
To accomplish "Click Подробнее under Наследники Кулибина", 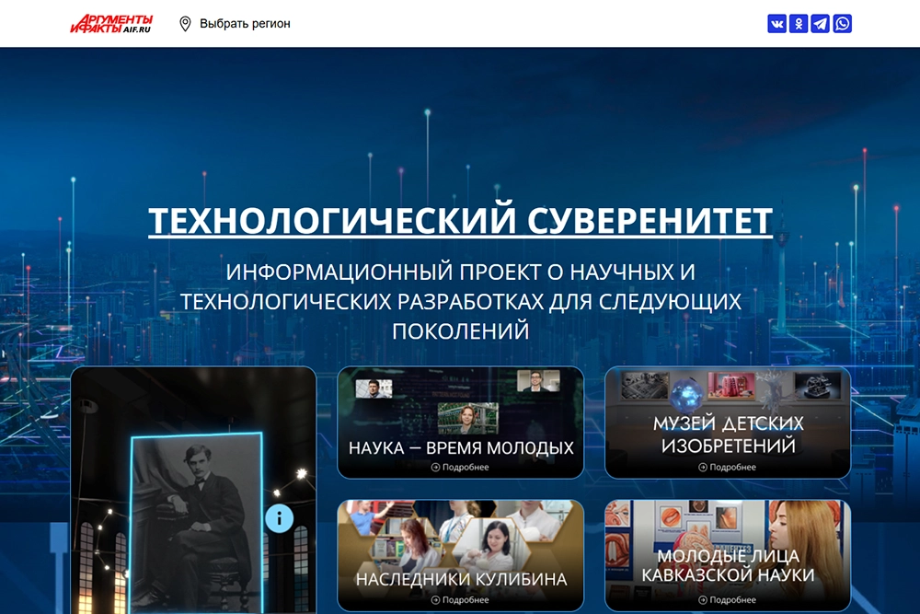I will click(x=466, y=600).
